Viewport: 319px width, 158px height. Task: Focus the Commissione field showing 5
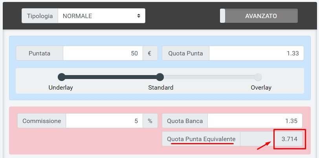pos(104,121)
